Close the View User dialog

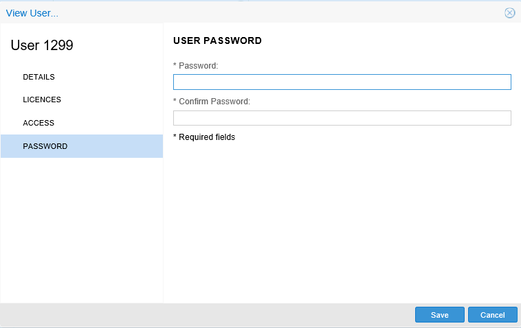click(509, 12)
